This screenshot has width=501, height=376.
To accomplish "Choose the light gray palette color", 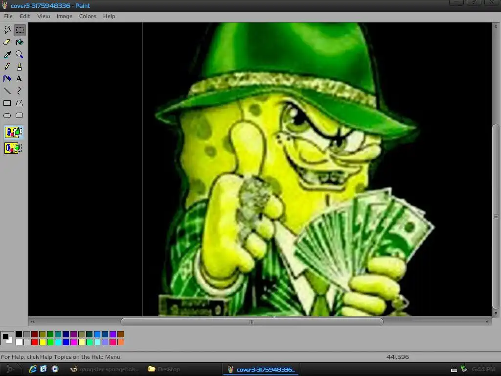I will [27, 342].
